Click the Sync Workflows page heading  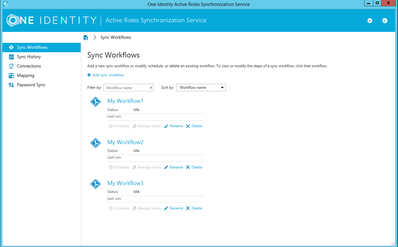pyautogui.click(x=113, y=55)
